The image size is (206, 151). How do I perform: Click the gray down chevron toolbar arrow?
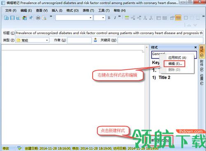pyautogui.click(x=195, y=25)
